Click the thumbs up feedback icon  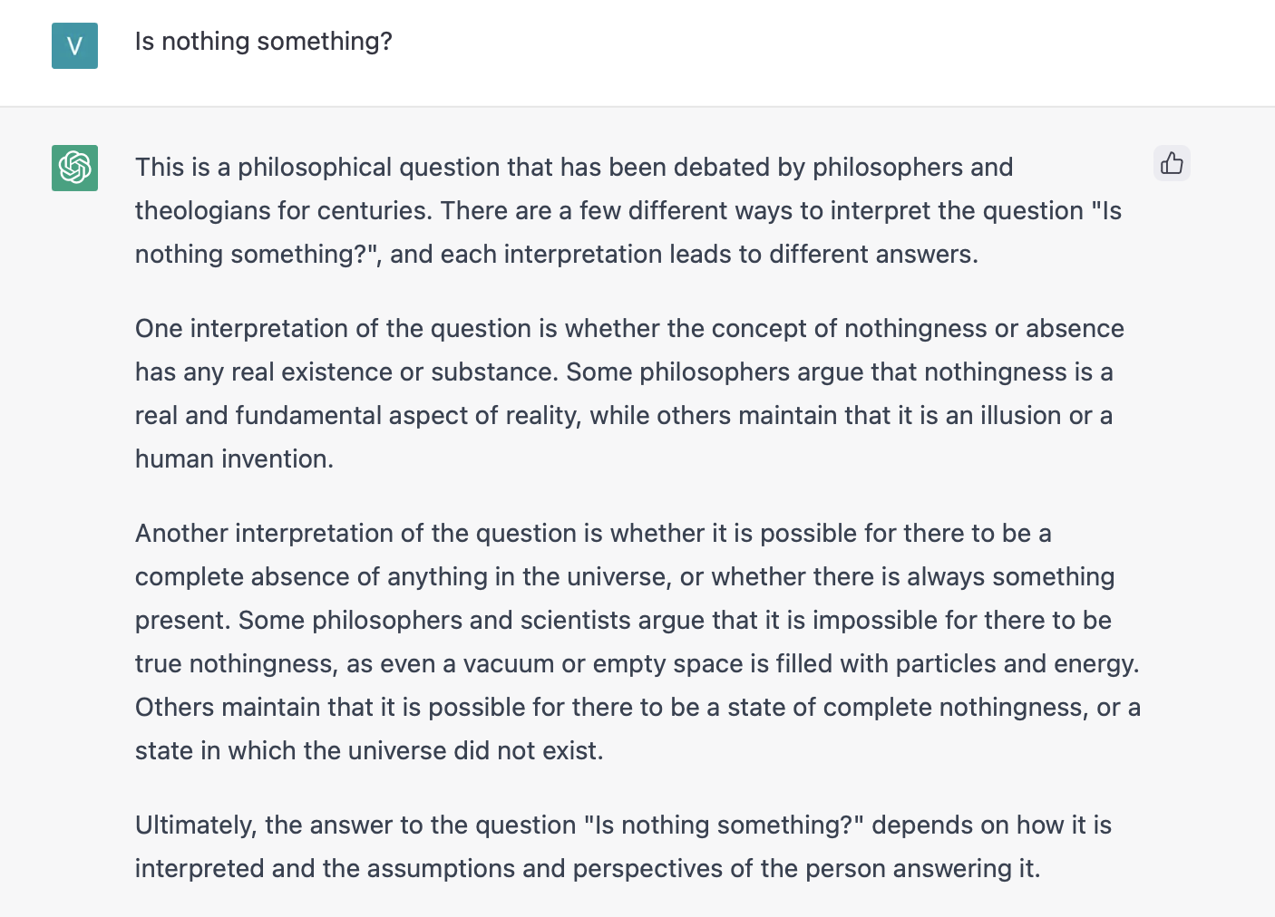(1172, 164)
